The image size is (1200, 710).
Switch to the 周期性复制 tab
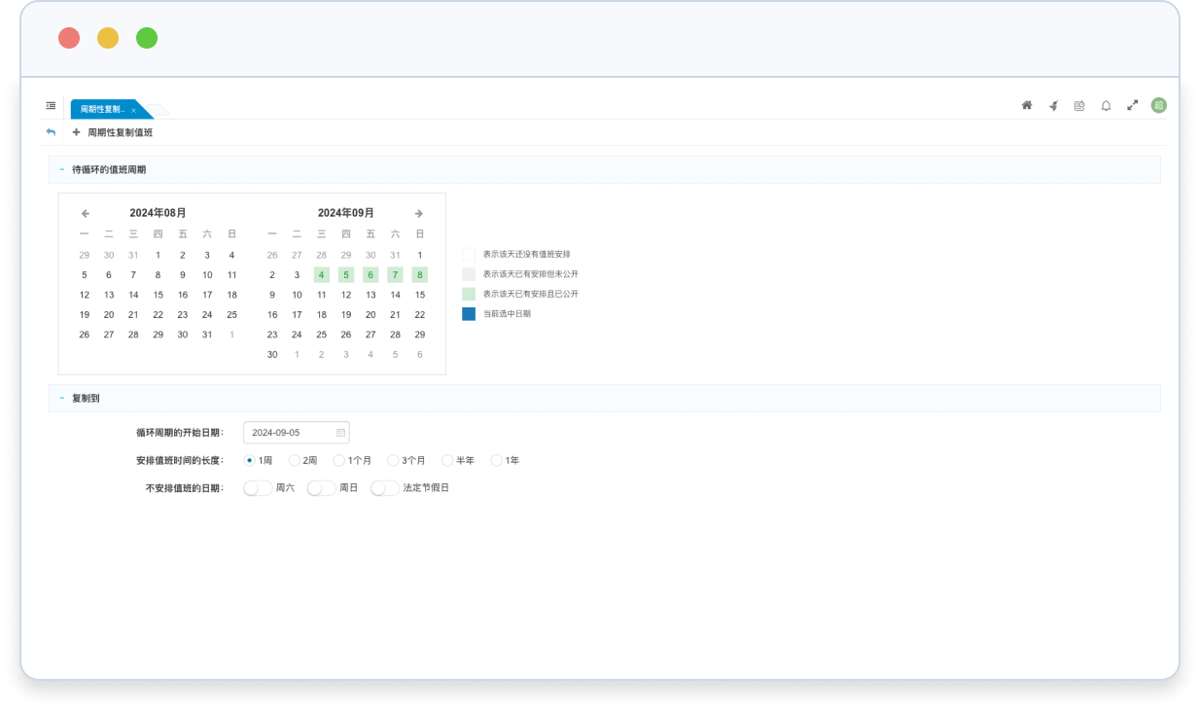point(103,110)
